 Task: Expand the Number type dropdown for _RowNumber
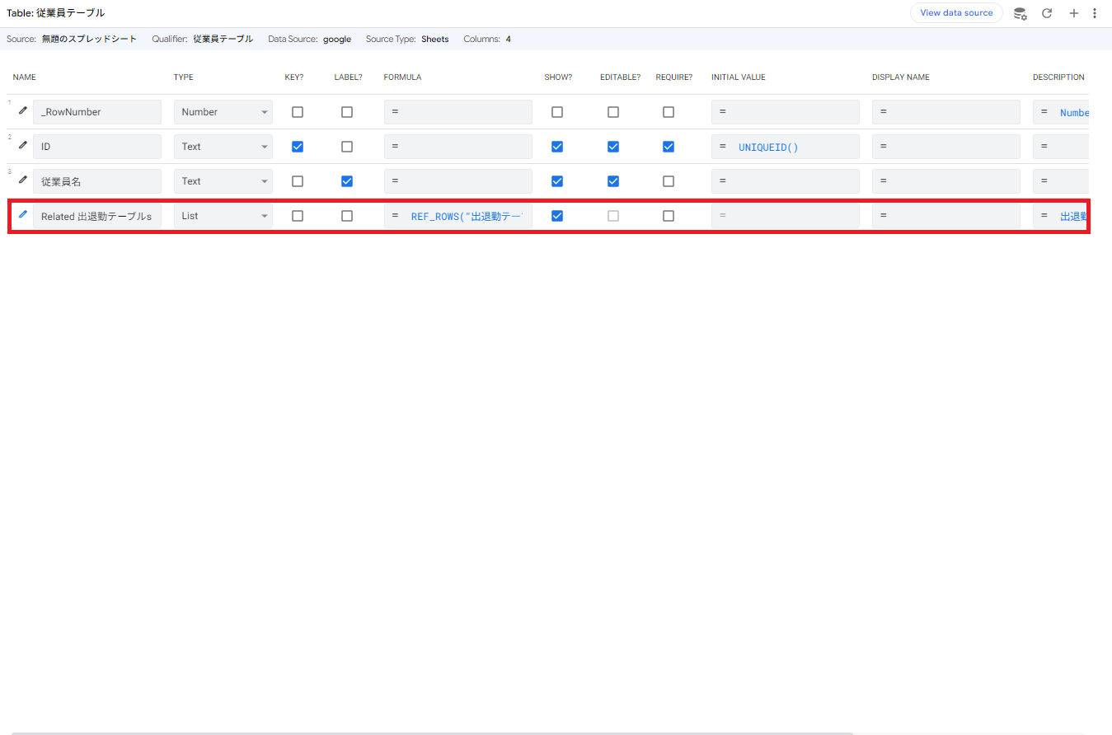tap(223, 112)
